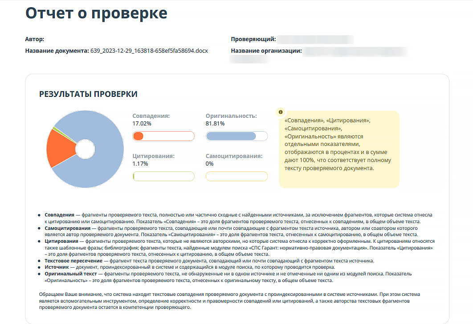Click the bold 'Источник' definition term
This screenshot has width=473, height=324.
pyautogui.click(x=57, y=267)
